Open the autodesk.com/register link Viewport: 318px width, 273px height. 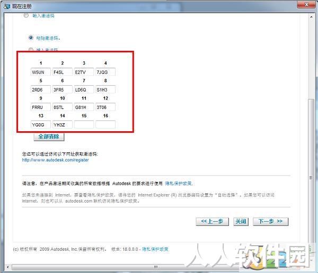pos(55,160)
